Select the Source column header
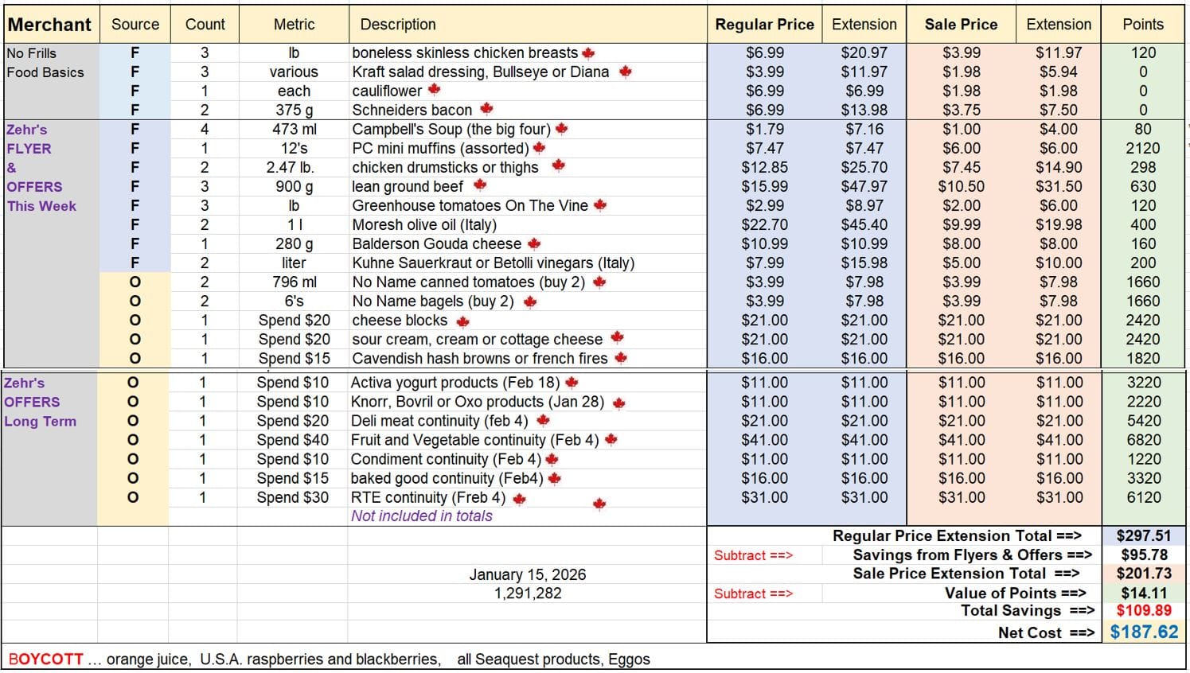The image size is (1190, 673). [x=135, y=25]
